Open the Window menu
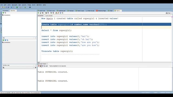Viewport: 173px width, 97px height. 39,5
